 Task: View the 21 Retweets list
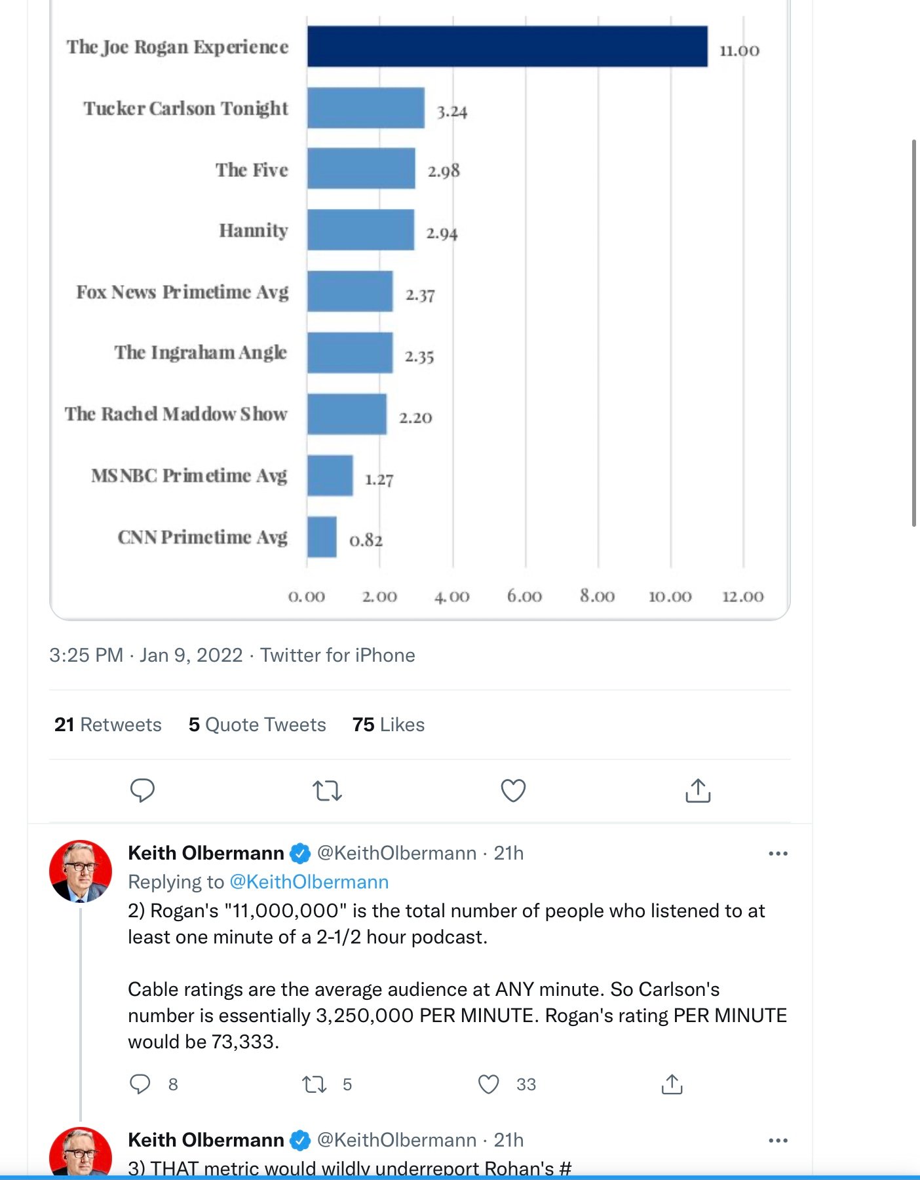(x=107, y=725)
